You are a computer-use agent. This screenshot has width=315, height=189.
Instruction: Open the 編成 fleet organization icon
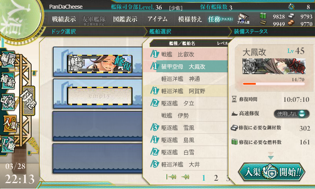click(x=8, y=59)
